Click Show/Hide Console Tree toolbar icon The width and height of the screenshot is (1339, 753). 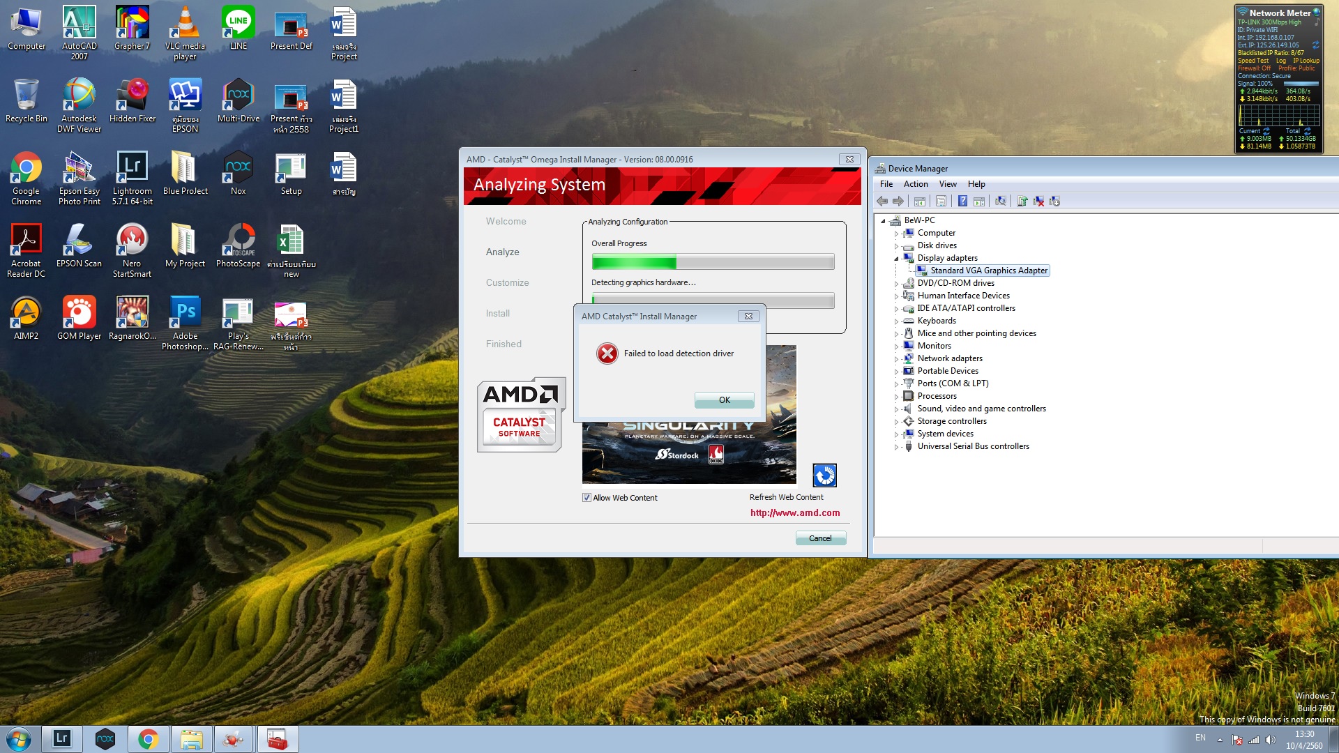coord(920,201)
